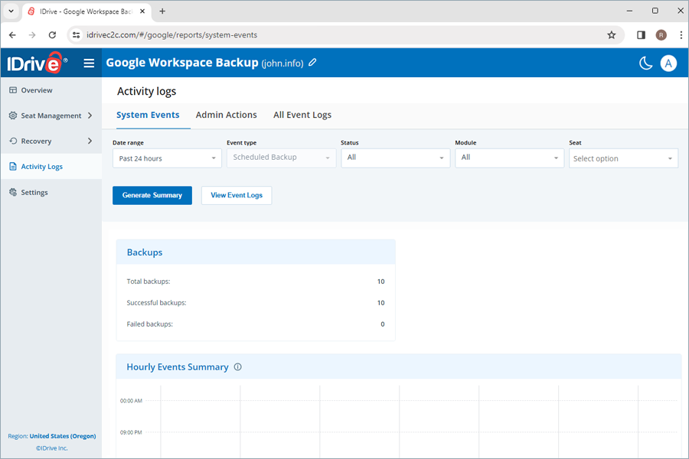
Task: Switch to the Admin Actions tab
Action: [x=226, y=115]
